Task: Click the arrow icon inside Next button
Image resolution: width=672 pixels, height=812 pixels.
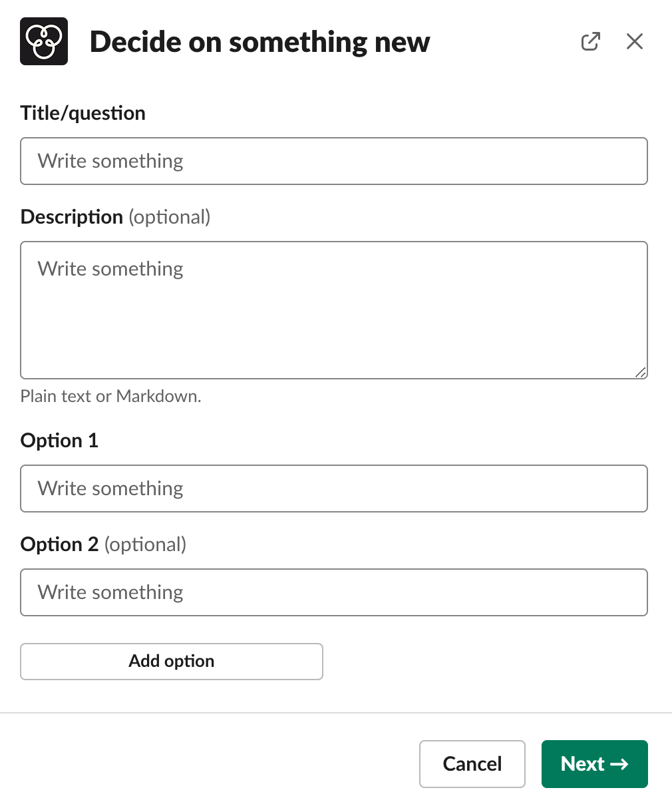Action: 619,764
